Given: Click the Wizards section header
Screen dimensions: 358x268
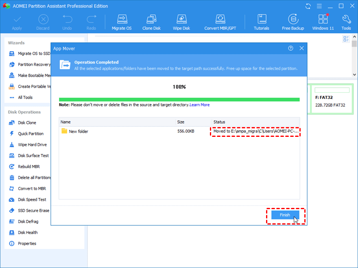Looking at the screenshot, I should tap(16, 43).
